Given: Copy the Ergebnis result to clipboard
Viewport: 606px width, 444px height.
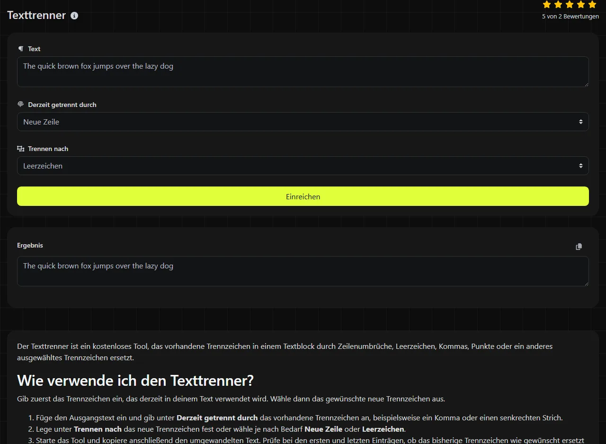Looking at the screenshot, I should coord(579,247).
